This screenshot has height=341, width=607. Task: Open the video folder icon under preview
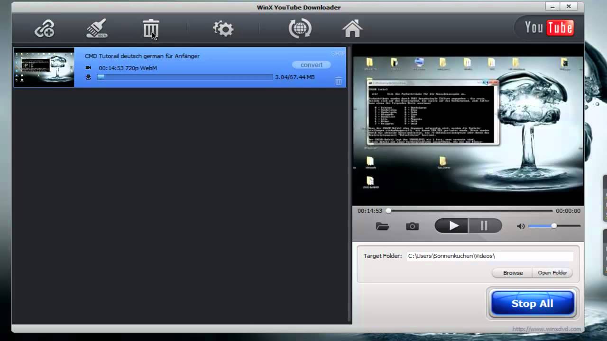tap(382, 226)
